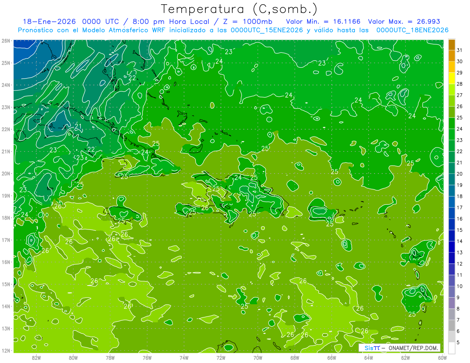Click the SisTT – ONAMET/REP.DOM. logo box
The width and height of the screenshot is (470, 363).
(399, 348)
